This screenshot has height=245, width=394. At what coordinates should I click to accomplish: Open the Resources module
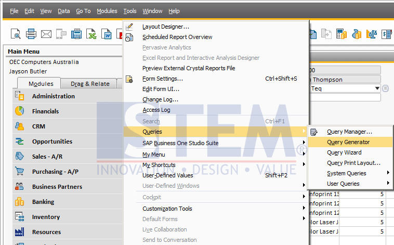[68, 232]
